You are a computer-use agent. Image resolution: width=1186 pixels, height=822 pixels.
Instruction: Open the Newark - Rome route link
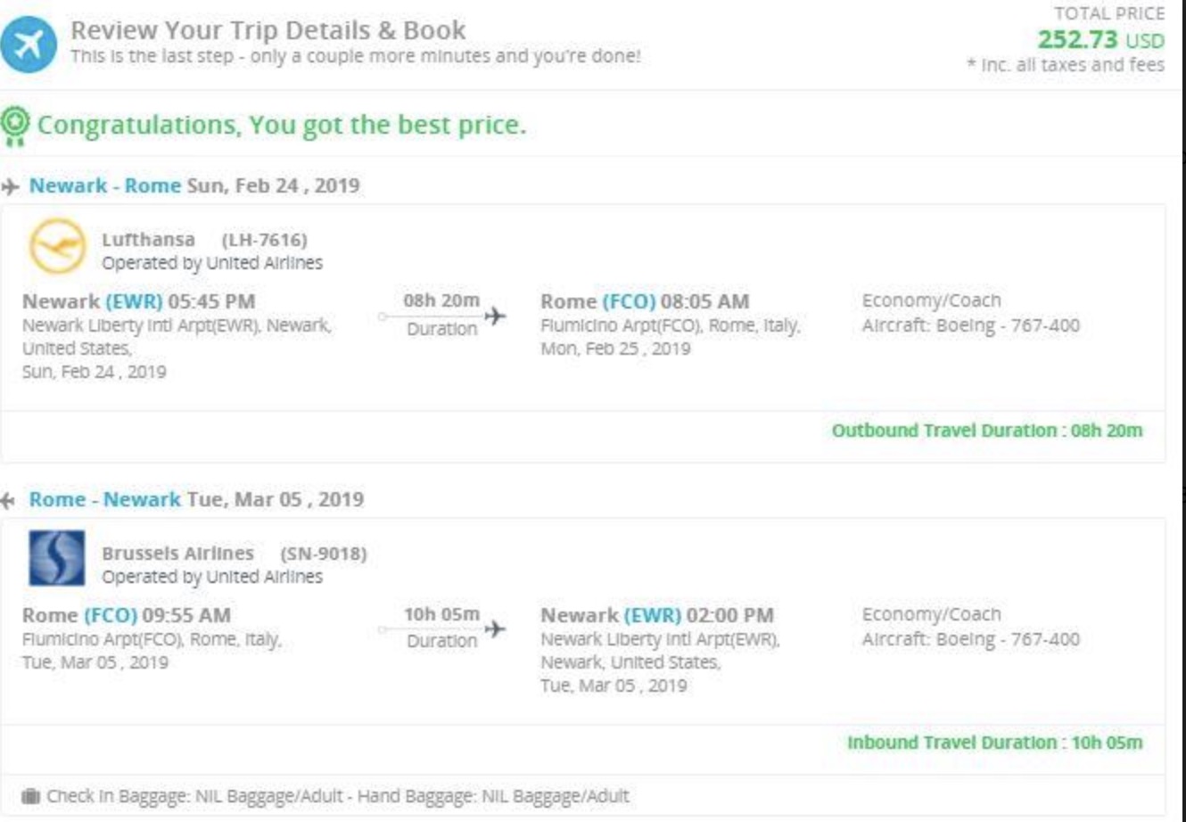[x=104, y=185]
